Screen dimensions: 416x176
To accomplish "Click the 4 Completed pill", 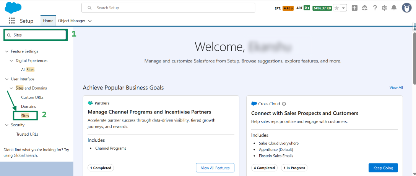I will (264, 168).
